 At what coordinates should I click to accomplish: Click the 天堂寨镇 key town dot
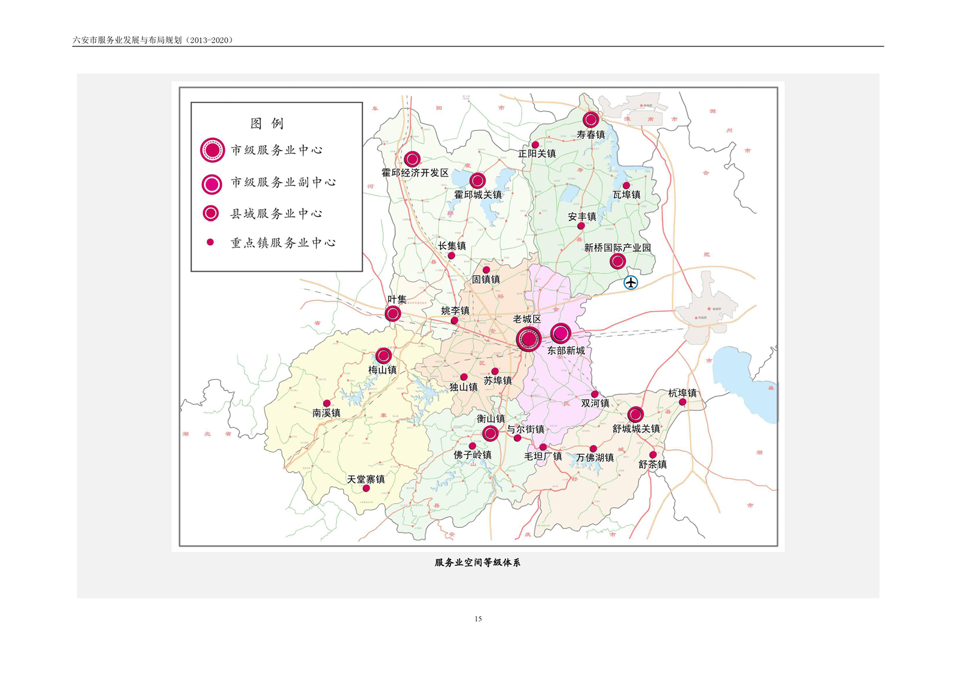point(366,488)
